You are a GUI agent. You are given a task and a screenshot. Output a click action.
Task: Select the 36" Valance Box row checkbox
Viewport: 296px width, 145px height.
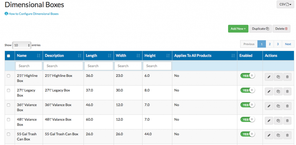coord(8,105)
